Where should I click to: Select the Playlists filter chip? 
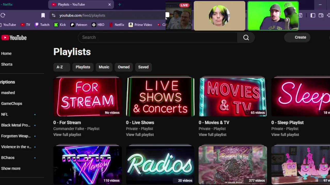pyautogui.click(x=83, y=67)
